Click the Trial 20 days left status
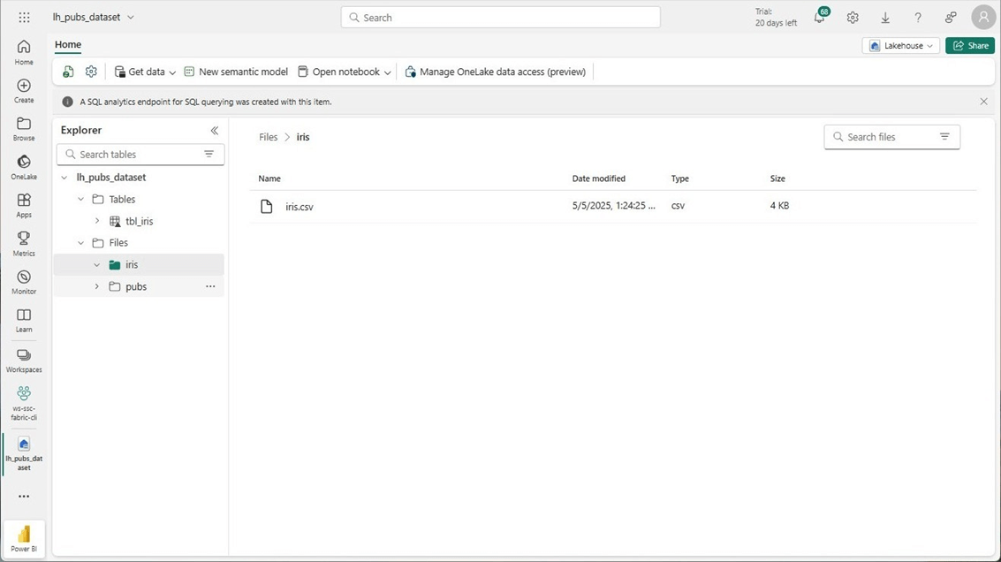The width and height of the screenshot is (1001, 562). coord(776,18)
